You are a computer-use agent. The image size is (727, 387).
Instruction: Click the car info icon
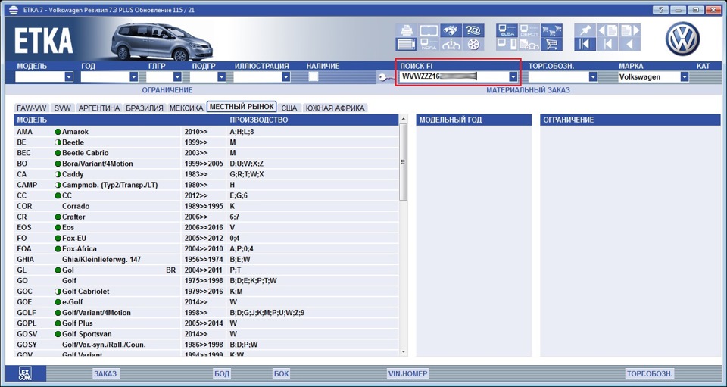tap(451, 45)
